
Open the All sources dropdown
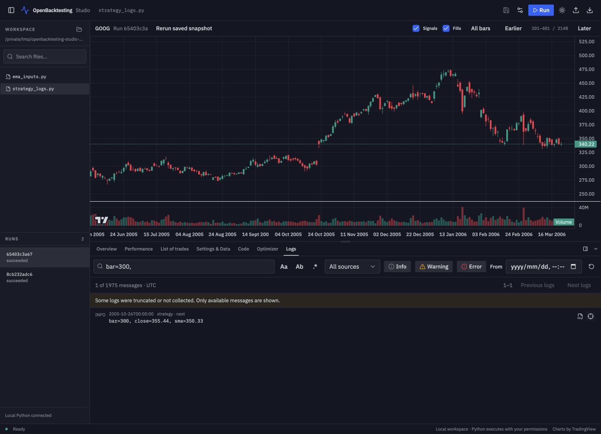click(352, 267)
